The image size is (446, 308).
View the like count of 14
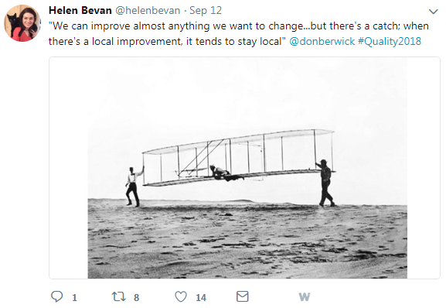pyautogui.click(x=201, y=298)
